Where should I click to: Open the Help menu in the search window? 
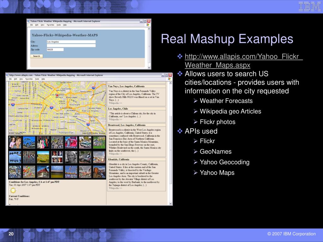(65, 25)
